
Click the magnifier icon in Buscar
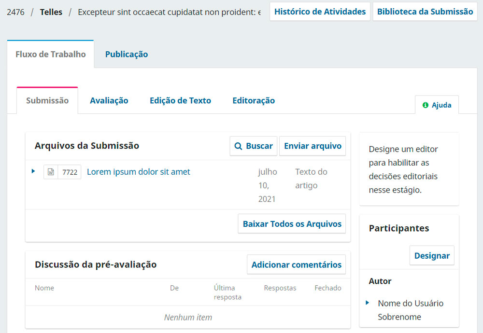pos(238,146)
